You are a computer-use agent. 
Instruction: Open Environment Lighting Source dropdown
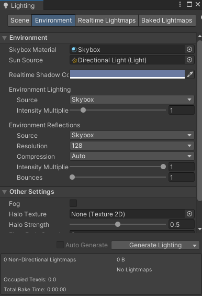pyautogui.click(x=132, y=100)
